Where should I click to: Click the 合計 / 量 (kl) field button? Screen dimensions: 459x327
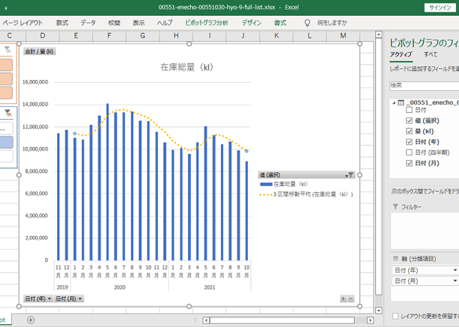[x=39, y=52]
